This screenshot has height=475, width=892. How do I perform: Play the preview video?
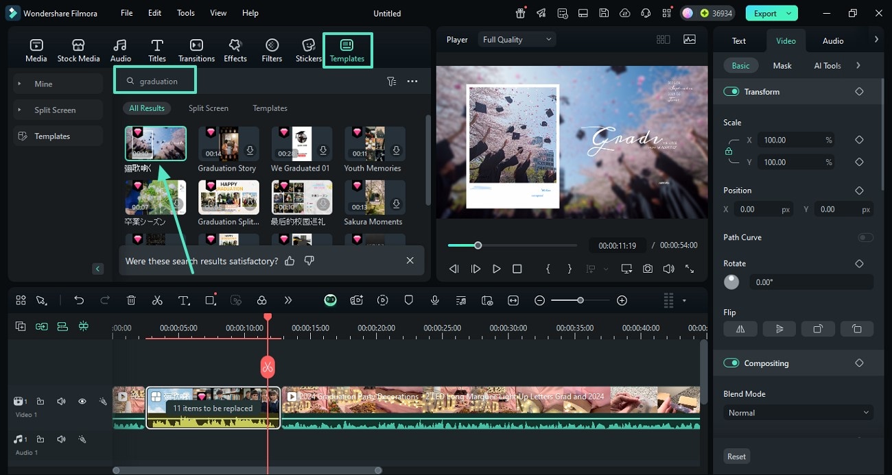click(x=496, y=269)
